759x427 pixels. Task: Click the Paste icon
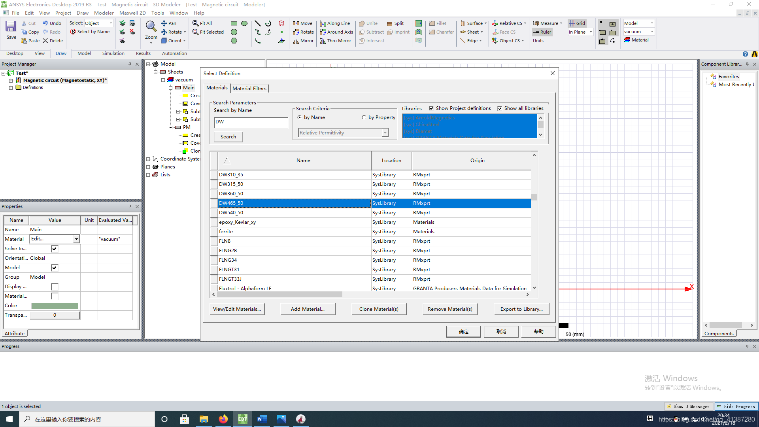coord(30,41)
